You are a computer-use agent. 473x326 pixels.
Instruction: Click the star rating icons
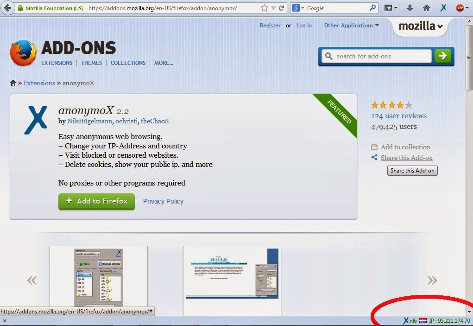pos(391,105)
